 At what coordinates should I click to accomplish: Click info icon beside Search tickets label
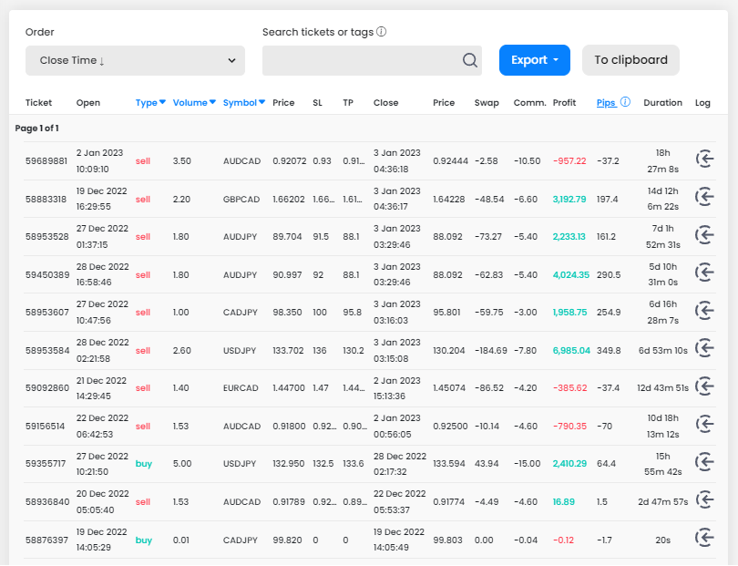click(x=381, y=32)
